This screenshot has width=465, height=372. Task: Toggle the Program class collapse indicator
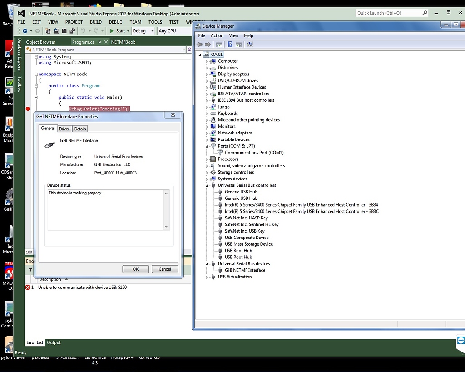point(35,85)
